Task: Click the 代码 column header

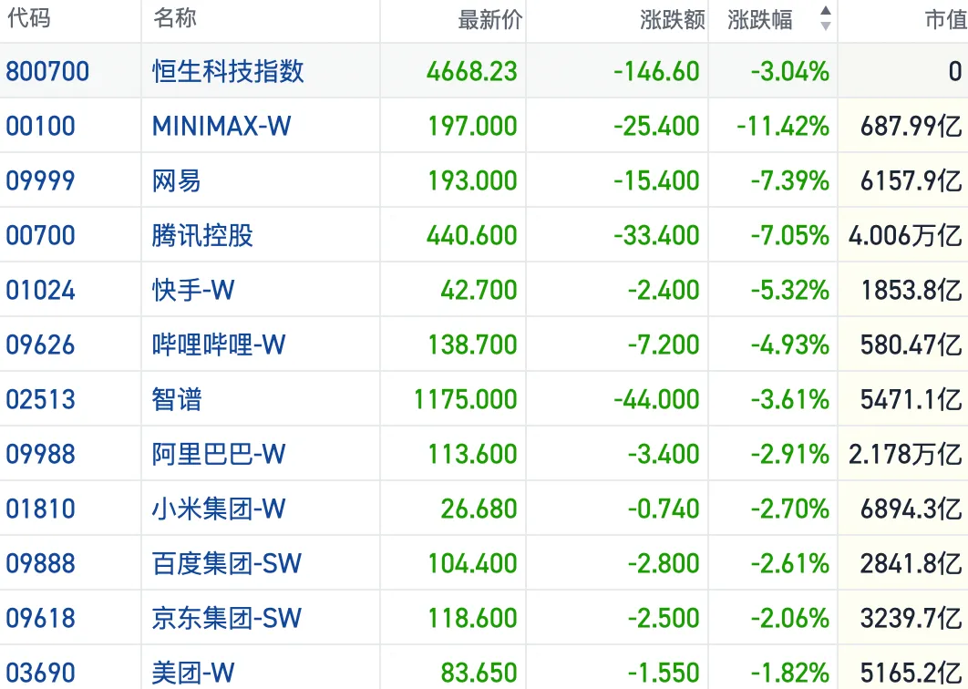Action: tap(28, 18)
